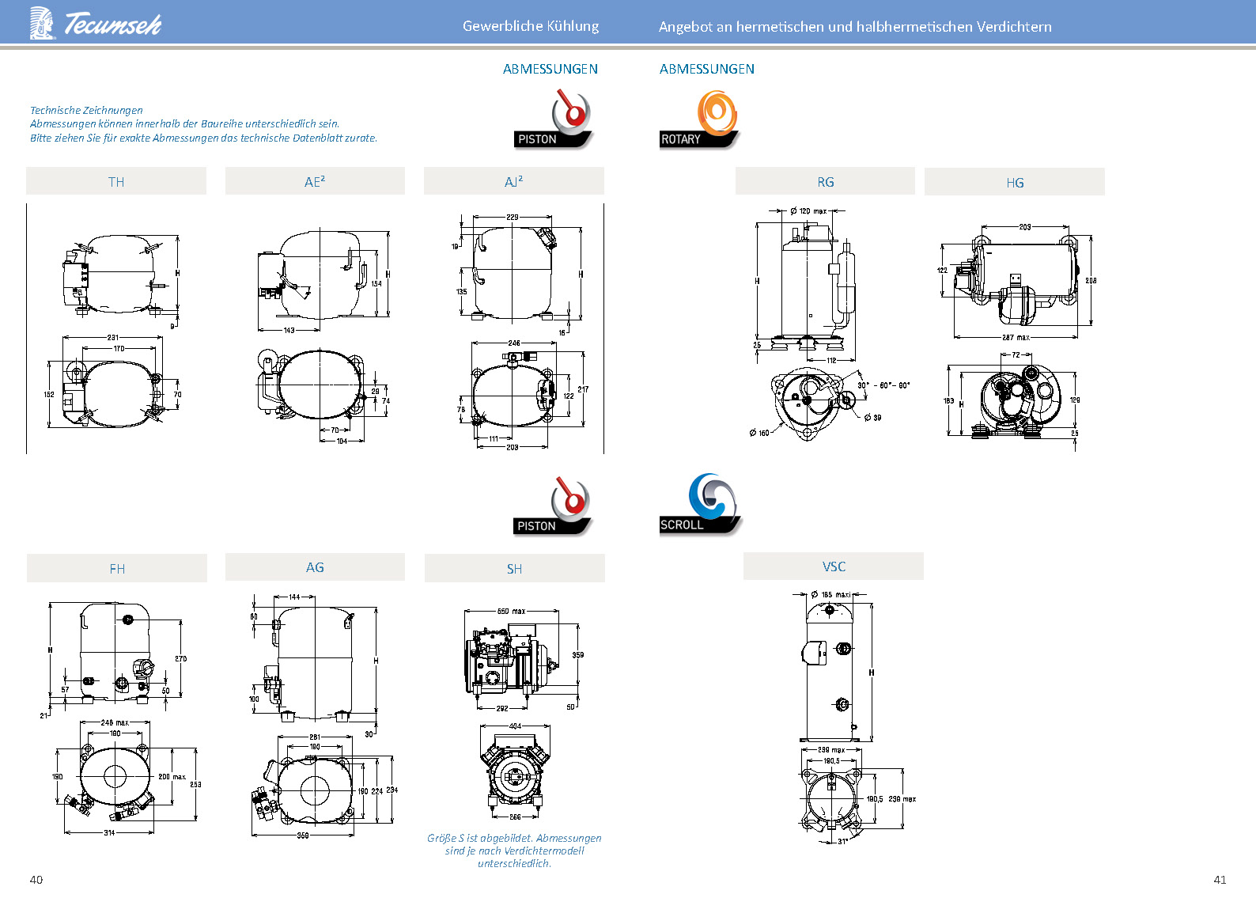Image resolution: width=1256 pixels, height=898 pixels.
Task: Click the 'Gewerbliche Kühlung' header text
Action: pos(531,26)
